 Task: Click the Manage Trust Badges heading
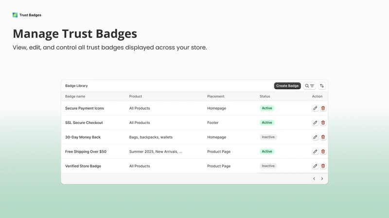pyautogui.click(x=75, y=33)
